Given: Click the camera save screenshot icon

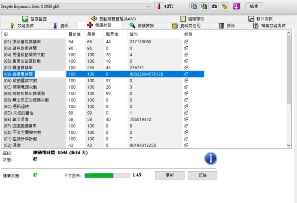Looking at the screenshot, I should click(214, 6).
